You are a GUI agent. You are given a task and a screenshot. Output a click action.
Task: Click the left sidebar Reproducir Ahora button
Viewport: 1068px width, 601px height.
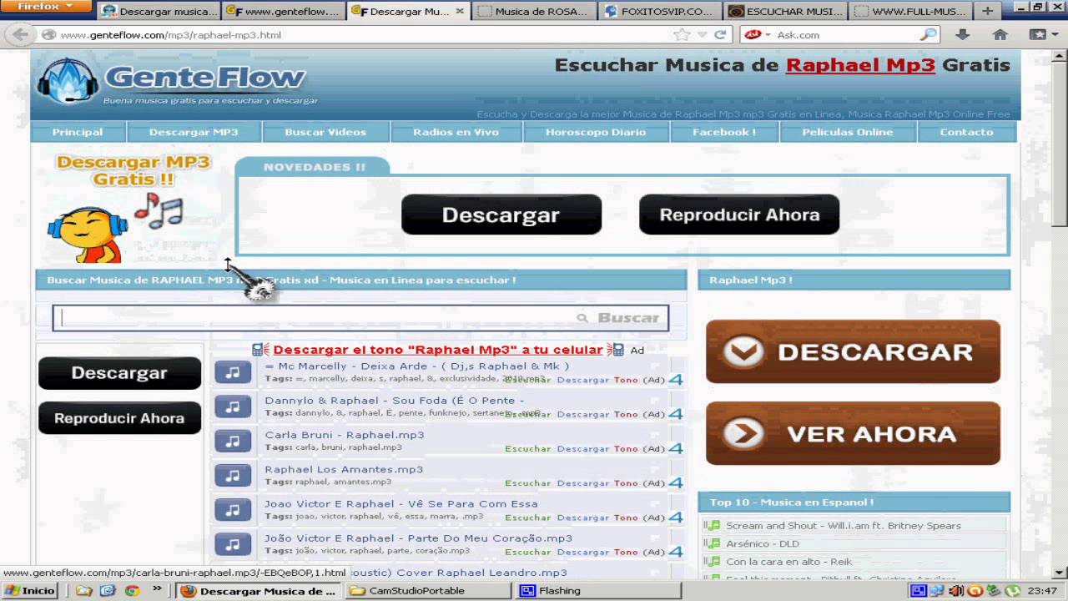click(x=119, y=418)
